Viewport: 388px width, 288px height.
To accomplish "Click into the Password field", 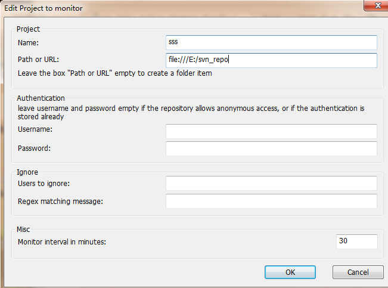I will 271,148.
